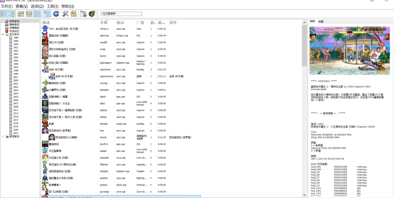This screenshot has height=198, width=394.
Task: Expand the 游戏驱动 folder tree
Action: [3, 136]
